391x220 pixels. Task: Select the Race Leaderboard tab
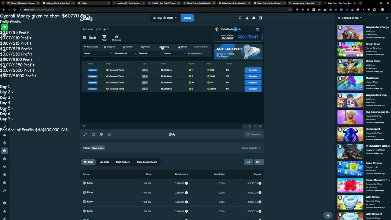click(147, 162)
